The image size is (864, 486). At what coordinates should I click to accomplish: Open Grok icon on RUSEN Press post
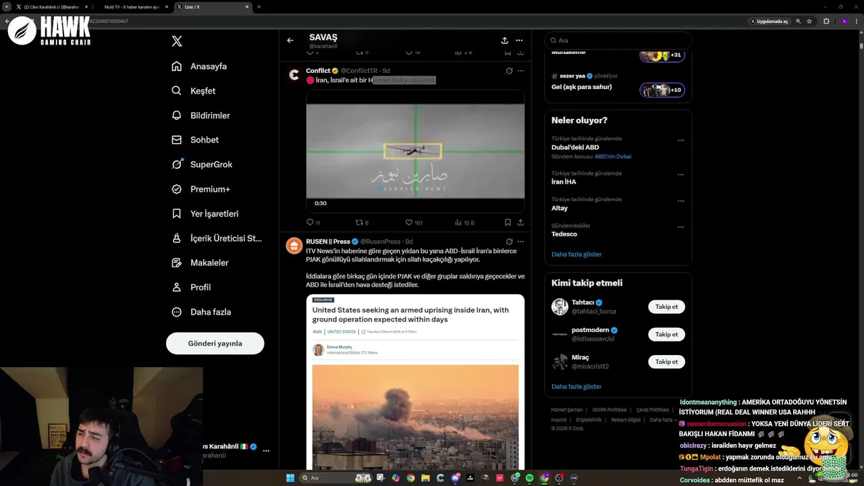tap(509, 242)
